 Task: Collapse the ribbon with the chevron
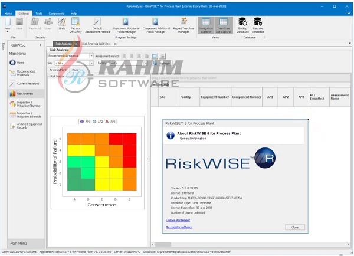[349, 14]
